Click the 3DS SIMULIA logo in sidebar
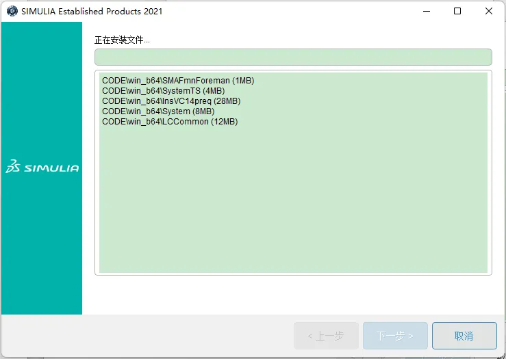The width and height of the screenshot is (506, 359). tap(42, 166)
